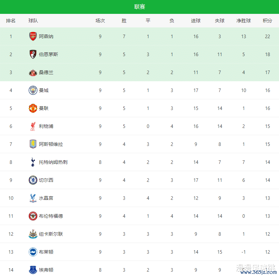Image resolution: width=279 pixels, height=277 pixels.
Task: Click the Newcastle United crest icon
Action: tap(33, 234)
